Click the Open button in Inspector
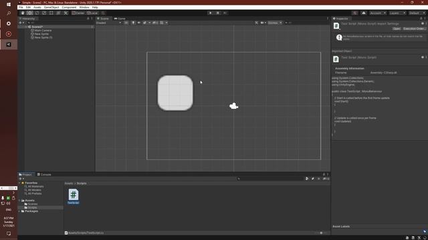The width and height of the screenshot is (428, 240). (x=397, y=29)
